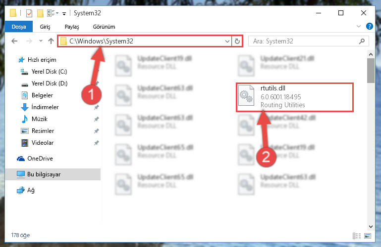Click the Ara: System32 search field
Viewport: 381px width, 247px height.
(305, 41)
